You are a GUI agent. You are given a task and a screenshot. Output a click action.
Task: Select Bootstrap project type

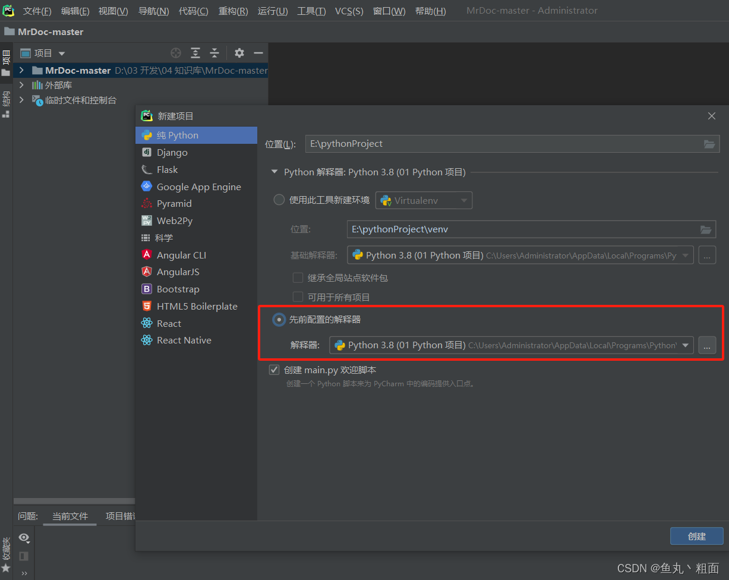(x=197, y=289)
